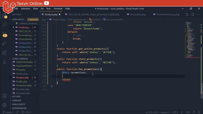Image resolution: width=203 pixels, height=114 pixels.
Task: Open Source Control view with 1K+ badge
Action: 5,34
